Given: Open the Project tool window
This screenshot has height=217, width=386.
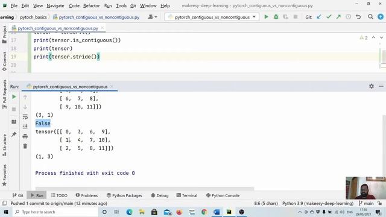Looking at the screenshot, I should pyautogui.click(x=4, y=35).
